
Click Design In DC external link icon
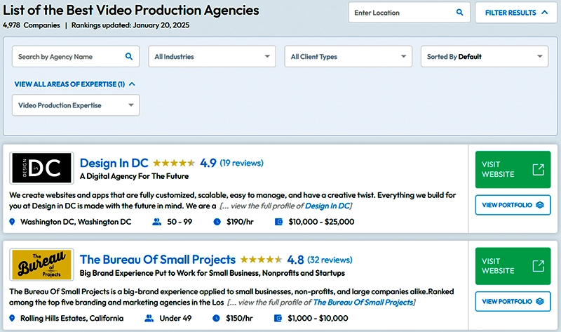[538, 169]
